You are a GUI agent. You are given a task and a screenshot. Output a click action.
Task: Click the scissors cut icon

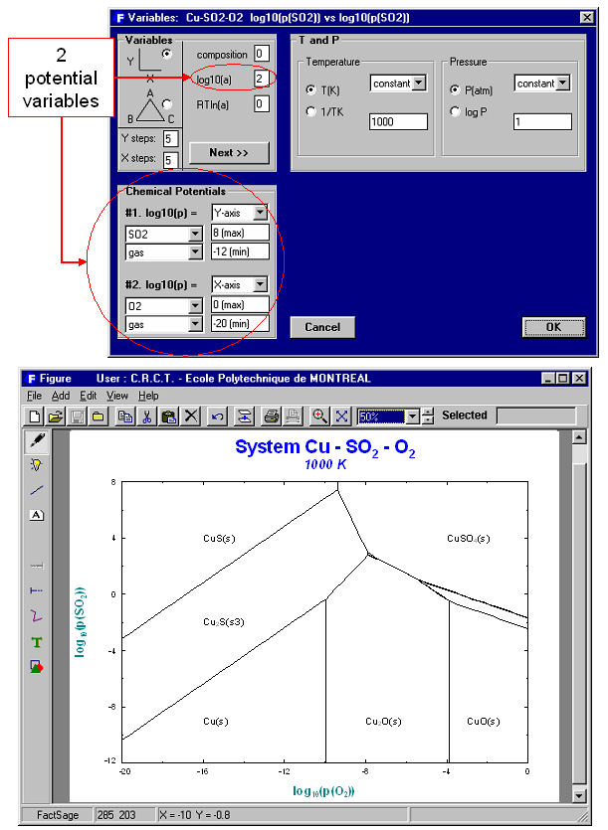[x=147, y=416]
